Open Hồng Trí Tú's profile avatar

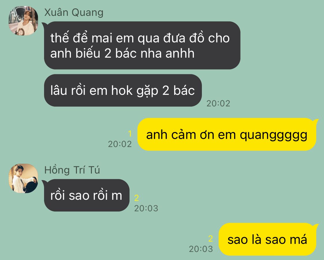pyautogui.click(x=23, y=178)
